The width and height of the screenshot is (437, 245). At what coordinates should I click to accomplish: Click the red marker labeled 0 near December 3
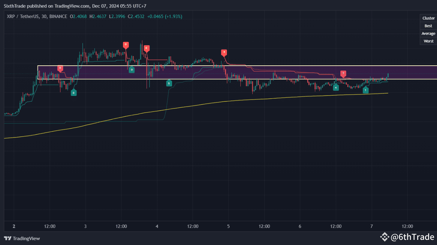coord(60,68)
